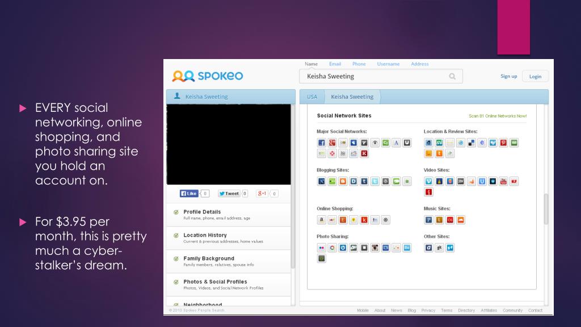The height and width of the screenshot is (327, 581).
Task: Click the Keisha Sweeting profile header link
Action: 207,97
